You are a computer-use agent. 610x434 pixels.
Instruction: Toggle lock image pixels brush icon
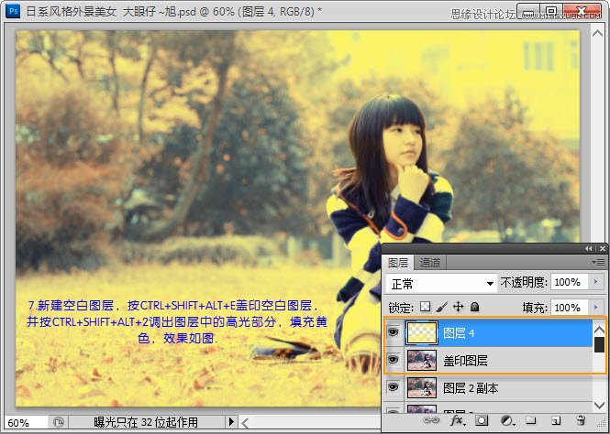click(x=442, y=307)
